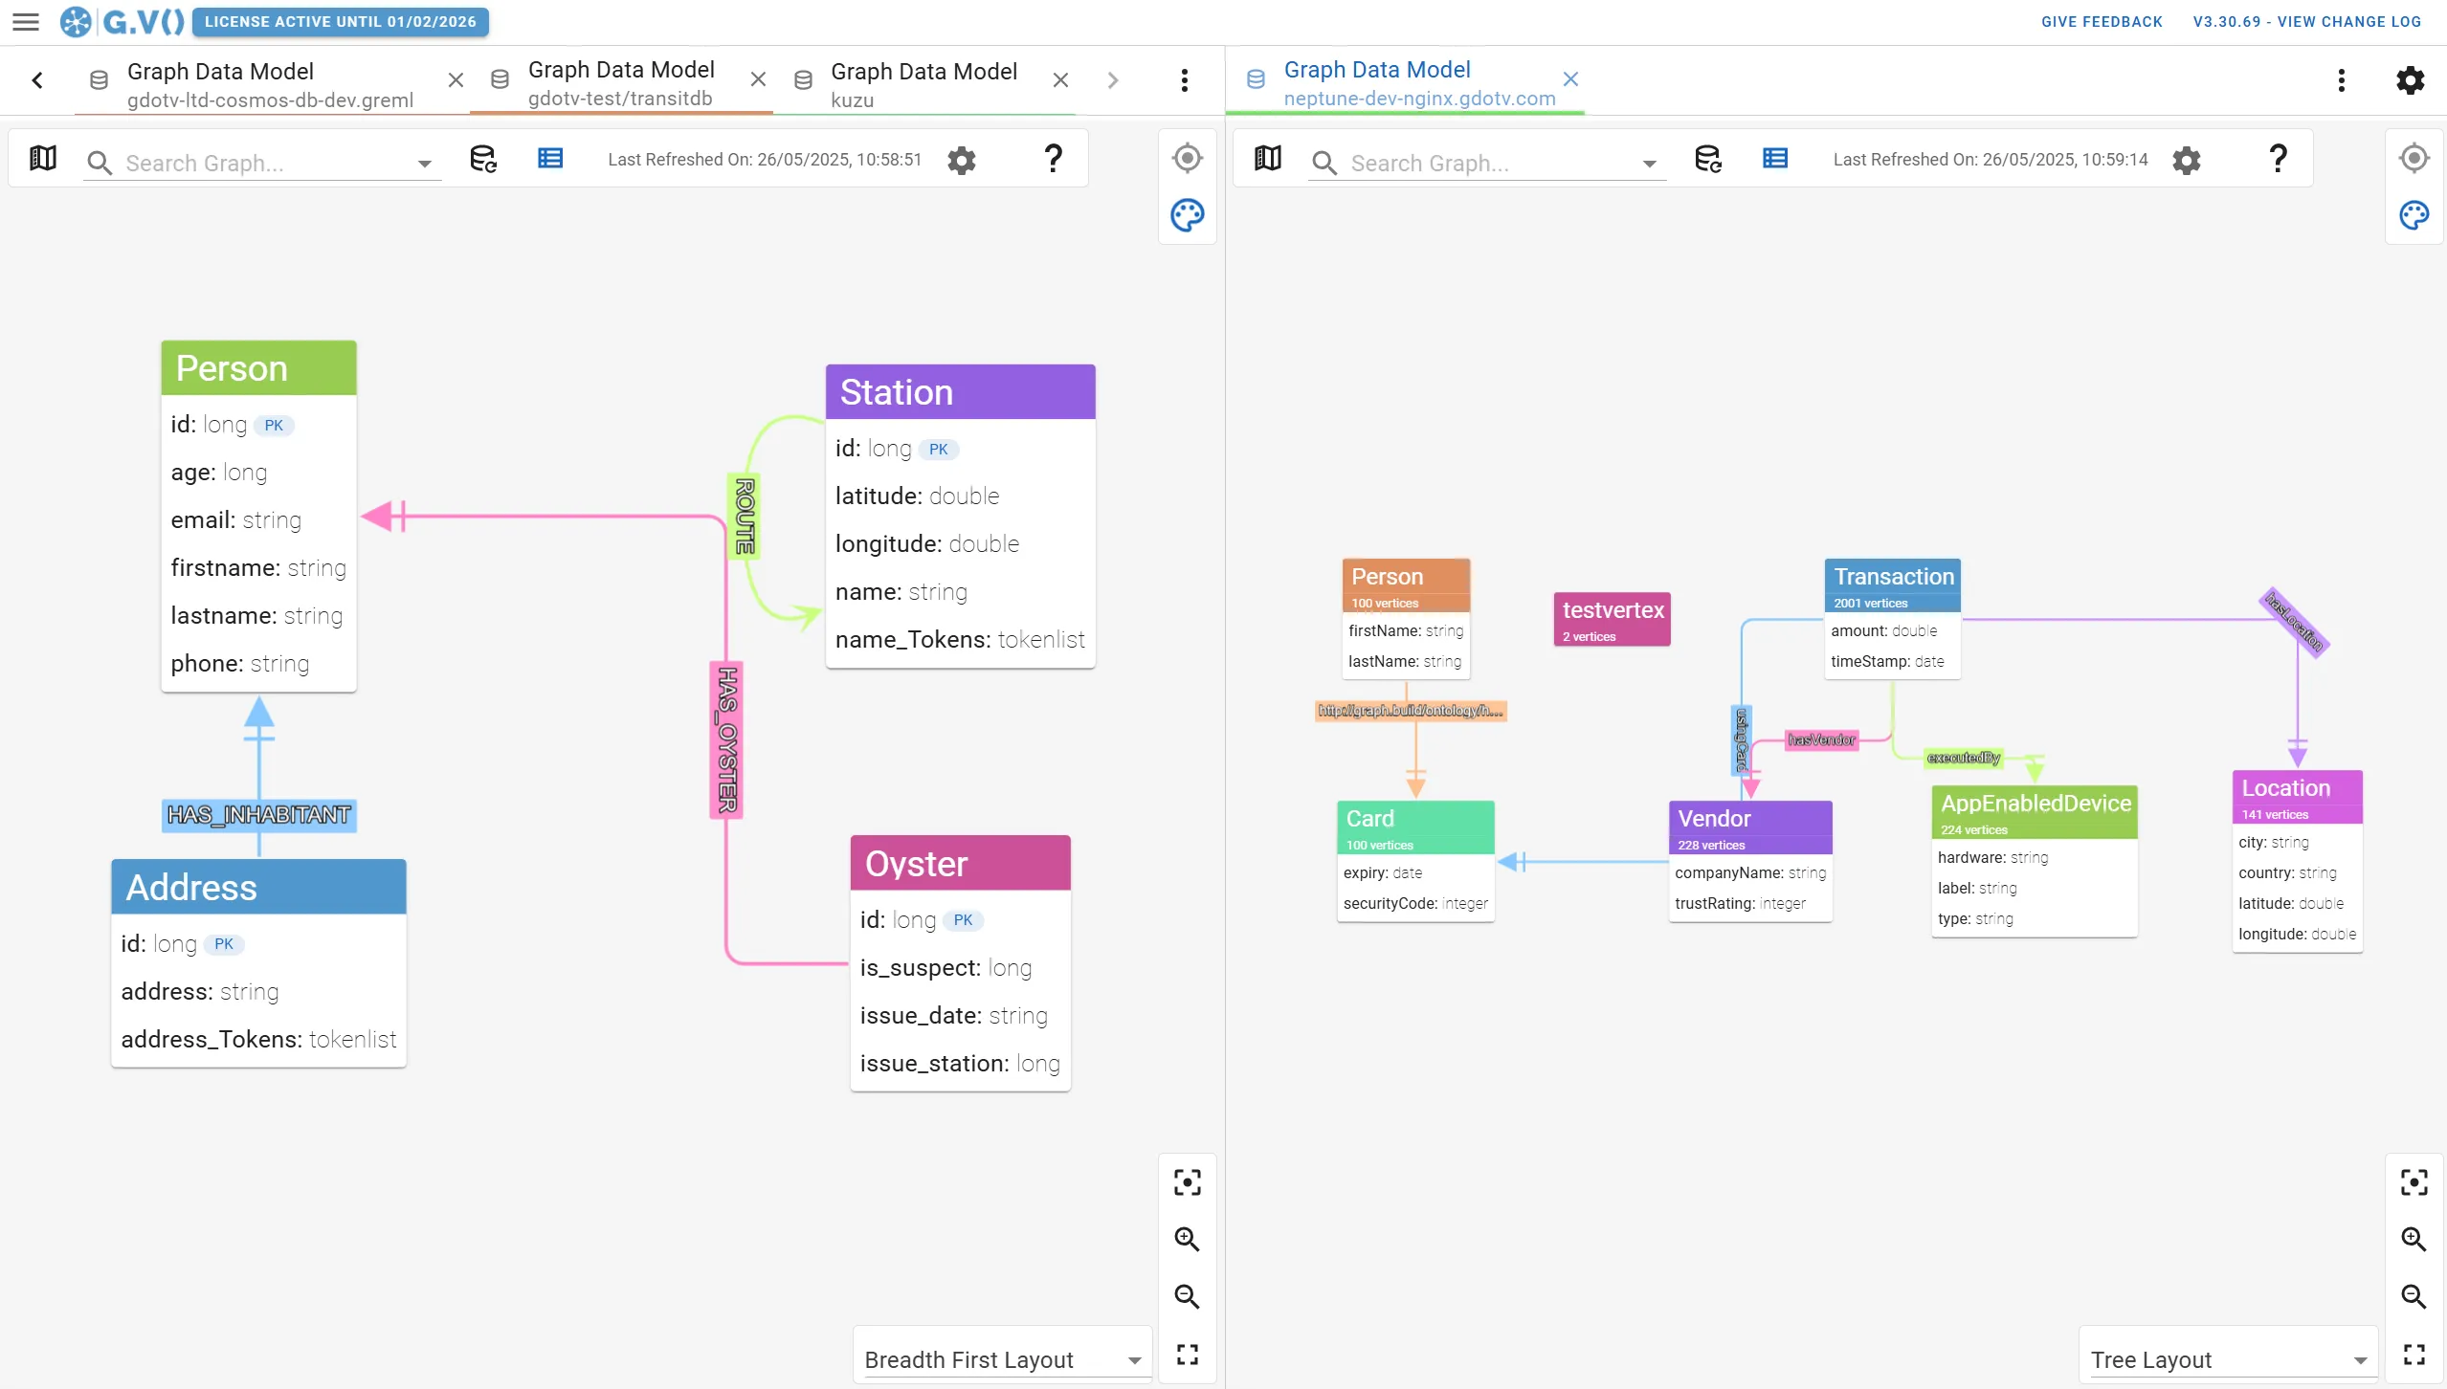This screenshot has height=1389, width=2447.
Task: Open the Tree Layout dropdown
Action: tap(2229, 1359)
